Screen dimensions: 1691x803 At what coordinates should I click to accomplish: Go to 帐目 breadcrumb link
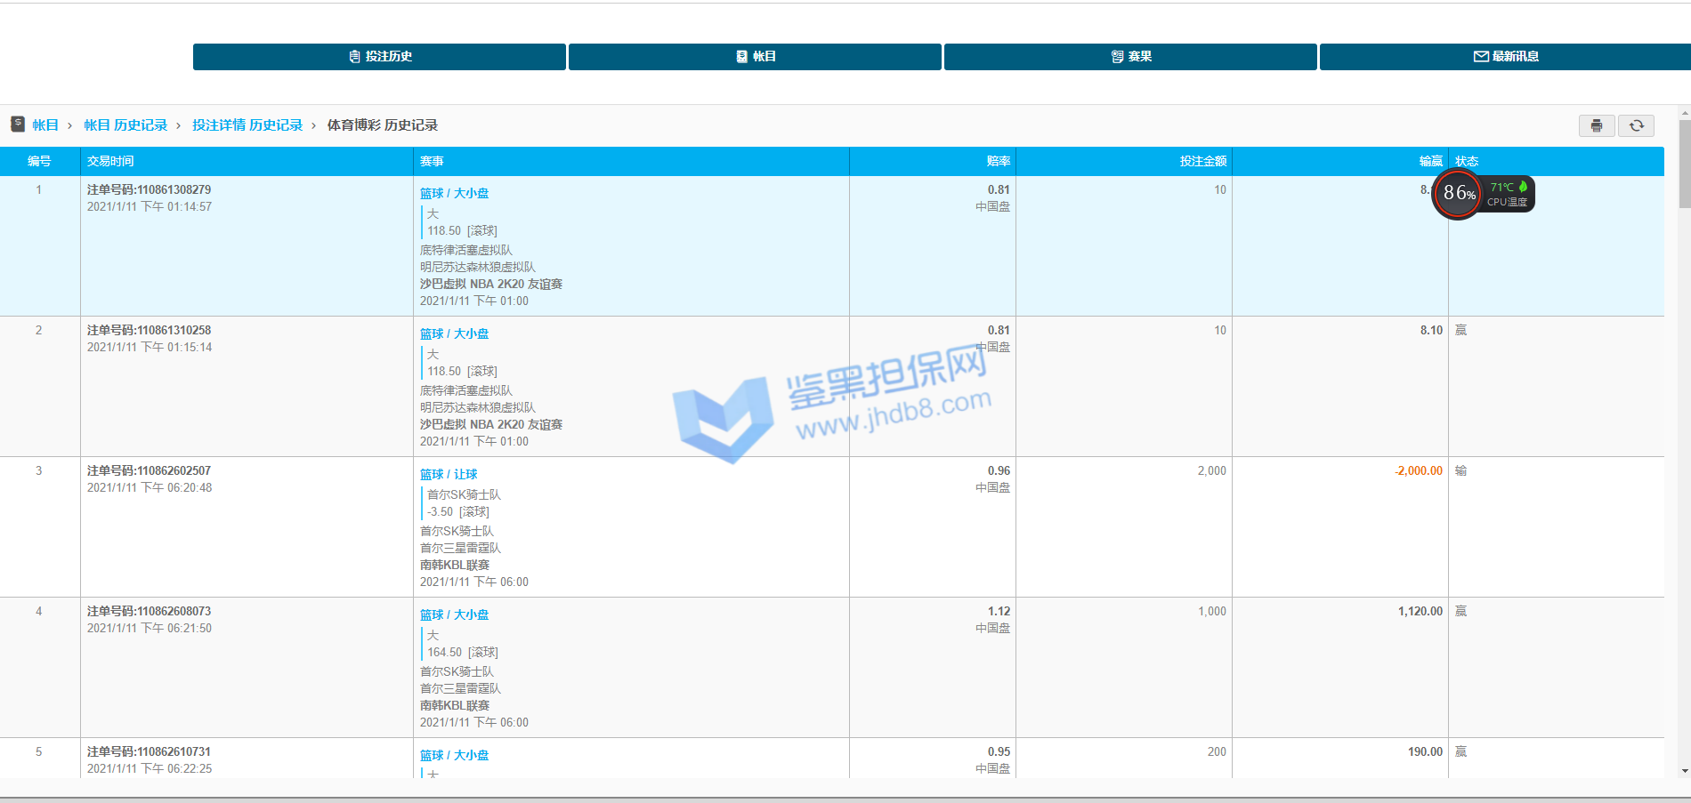pyautogui.click(x=45, y=125)
